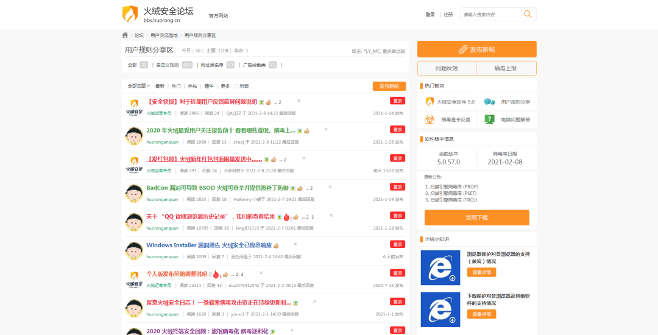Open first IE browser thumbnail 浏览器保护
This screenshot has height=335, width=658.
pyautogui.click(x=440, y=267)
